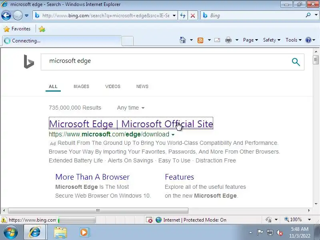Click Internet Explorer taskbar icon
Screen dimensions: 320x240
click(35, 232)
